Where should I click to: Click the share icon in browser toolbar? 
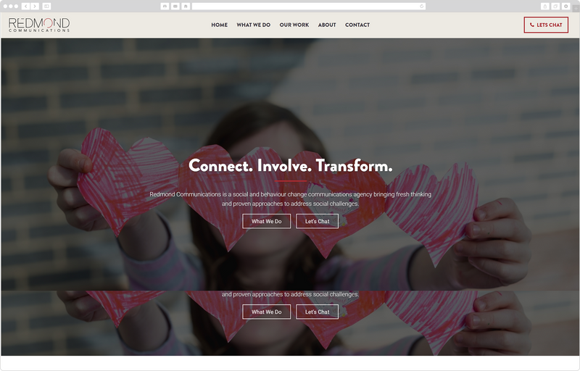pos(545,7)
